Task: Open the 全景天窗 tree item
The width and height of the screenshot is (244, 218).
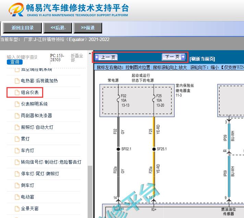Action: click(x=29, y=208)
